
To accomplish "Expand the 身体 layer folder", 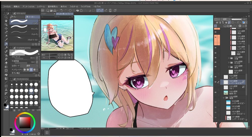I will pos(229,67).
